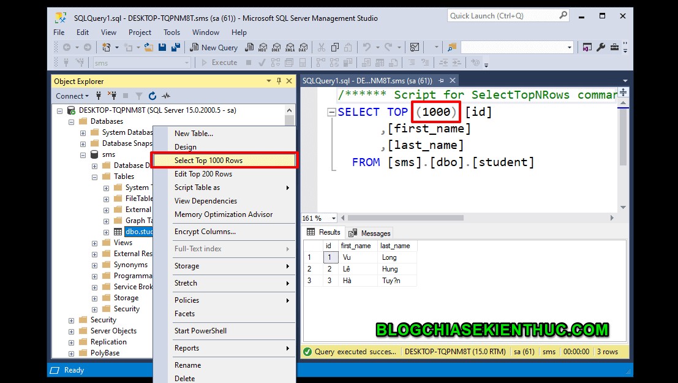Open the Tools menu
Screen dimensions: 678x383
pos(171,32)
